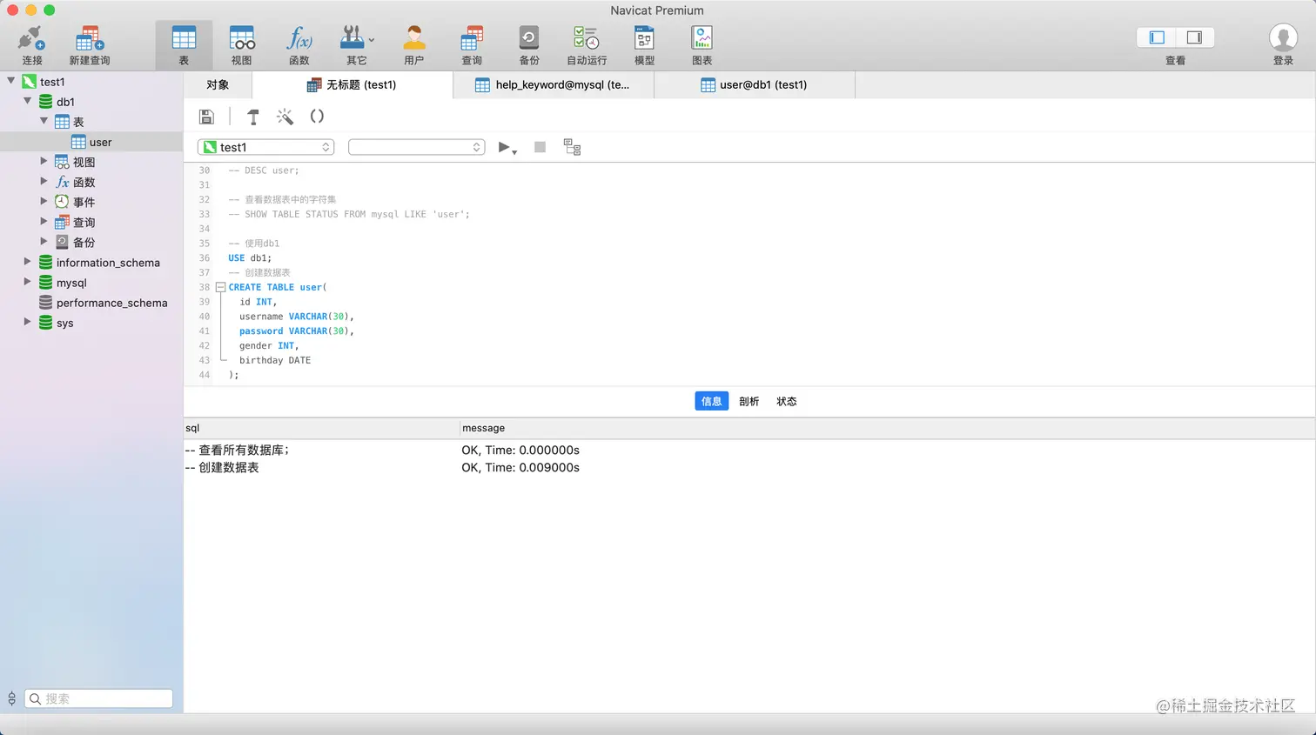Open the 连接 connection tool
Image resolution: width=1316 pixels, height=735 pixels.
pyautogui.click(x=31, y=45)
